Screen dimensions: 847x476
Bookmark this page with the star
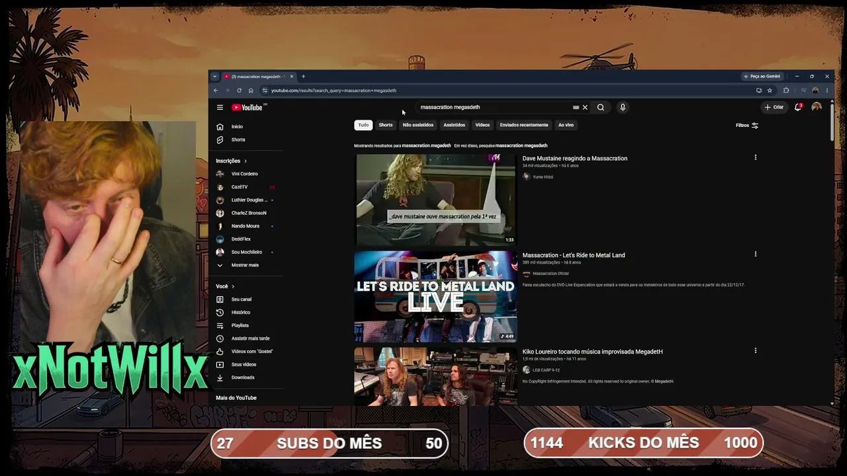[770, 91]
